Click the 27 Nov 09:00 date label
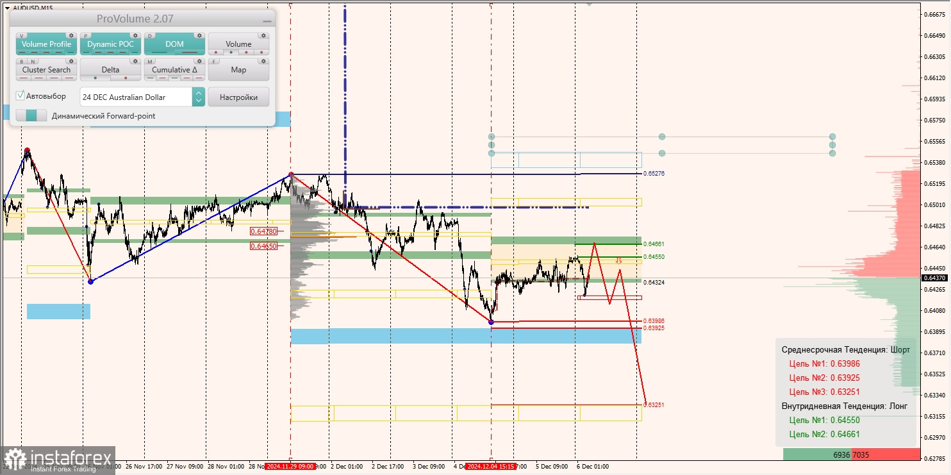951x475 pixels. 186,467
